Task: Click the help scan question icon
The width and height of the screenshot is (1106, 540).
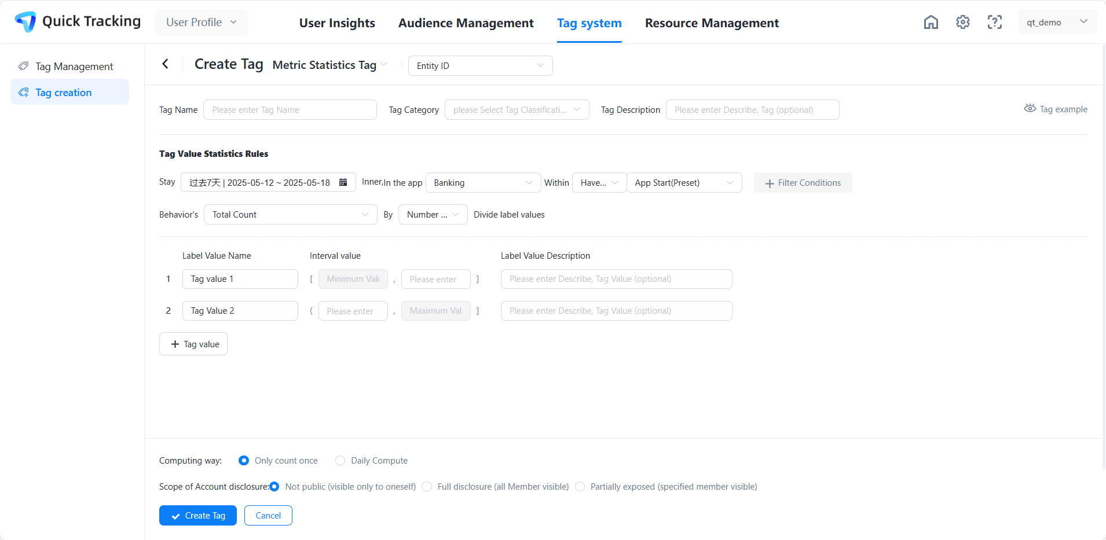Action: [x=995, y=22]
